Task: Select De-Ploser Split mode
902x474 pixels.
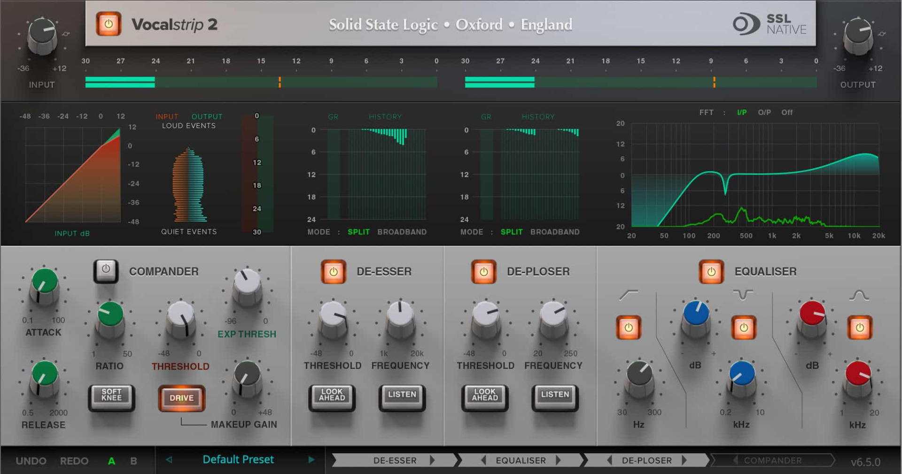Action: click(512, 232)
